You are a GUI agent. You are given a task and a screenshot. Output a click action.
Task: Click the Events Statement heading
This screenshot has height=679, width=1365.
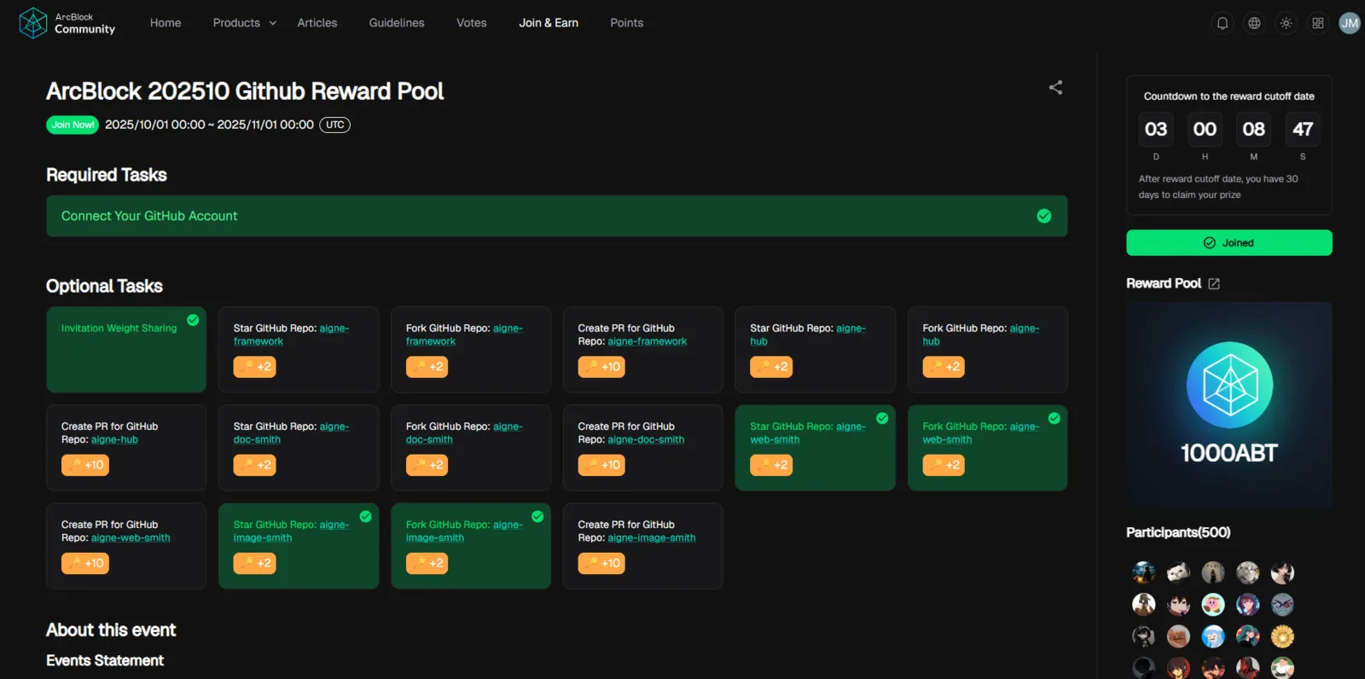coord(105,660)
